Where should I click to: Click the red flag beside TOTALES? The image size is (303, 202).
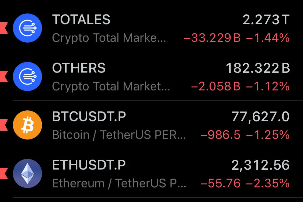(4, 28)
